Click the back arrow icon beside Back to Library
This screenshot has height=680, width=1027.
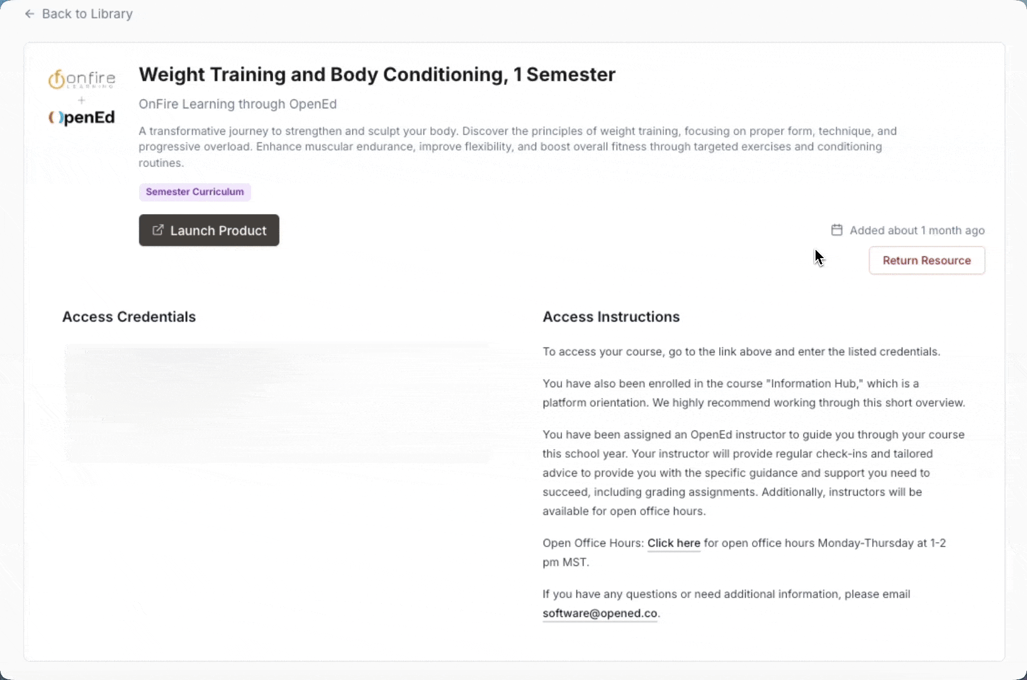pos(30,14)
